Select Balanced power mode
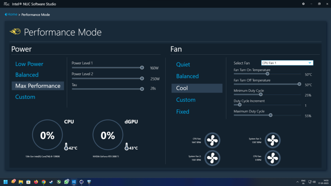The height and width of the screenshot is (186, 331). [x=27, y=75]
